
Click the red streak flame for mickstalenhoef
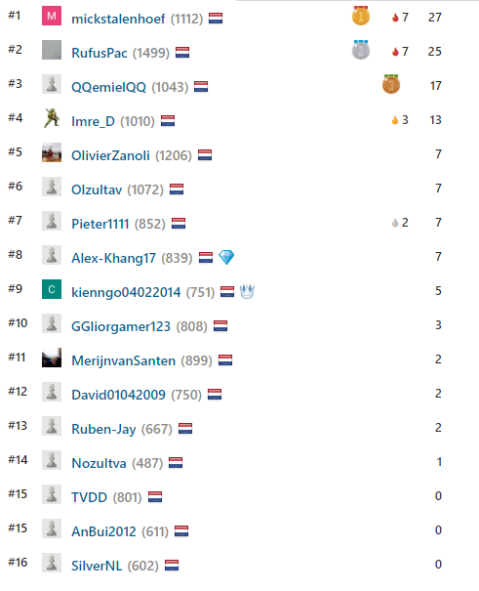(395, 18)
